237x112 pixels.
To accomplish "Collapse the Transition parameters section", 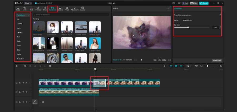I will 191,15.
